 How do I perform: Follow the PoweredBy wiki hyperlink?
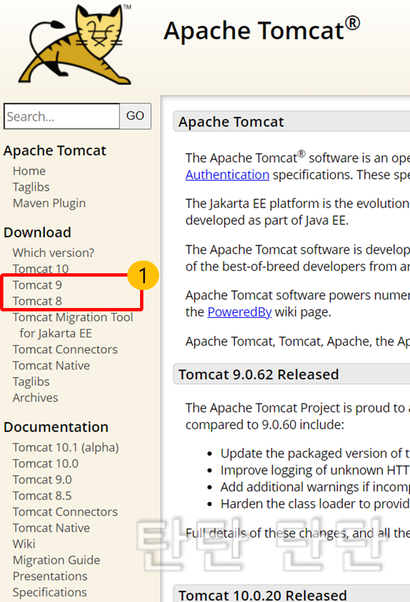coord(240,312)
